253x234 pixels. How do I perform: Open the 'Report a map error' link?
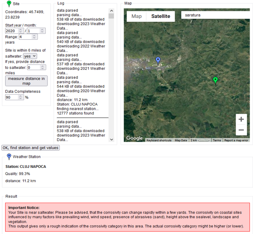tap(236, 140)
